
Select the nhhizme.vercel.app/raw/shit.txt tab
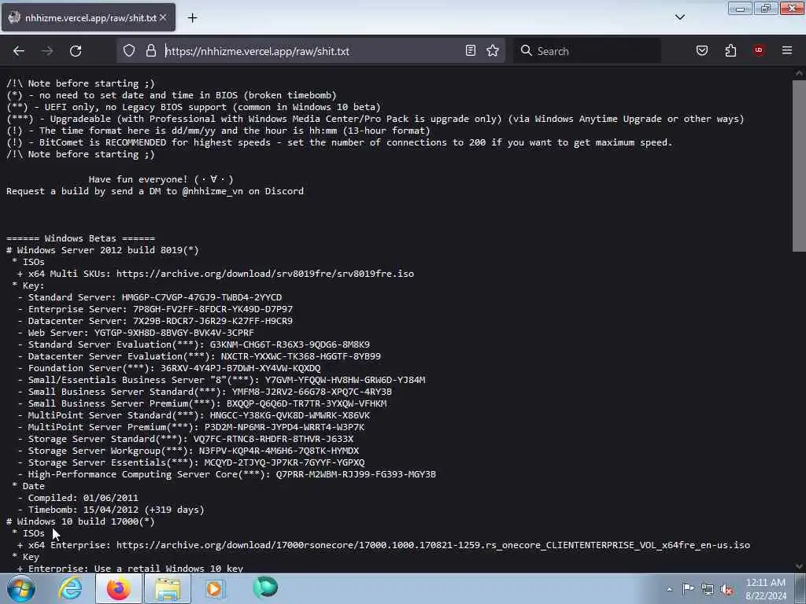[88, 17]
